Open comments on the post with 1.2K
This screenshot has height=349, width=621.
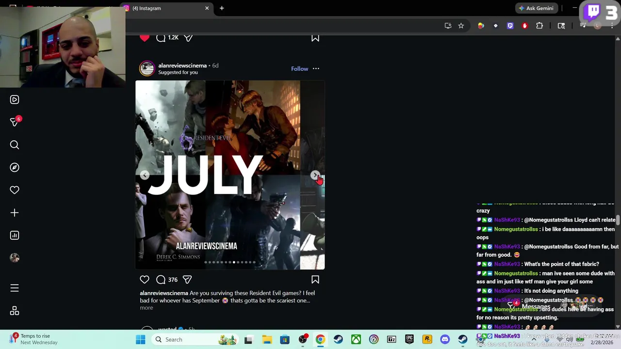161,38
